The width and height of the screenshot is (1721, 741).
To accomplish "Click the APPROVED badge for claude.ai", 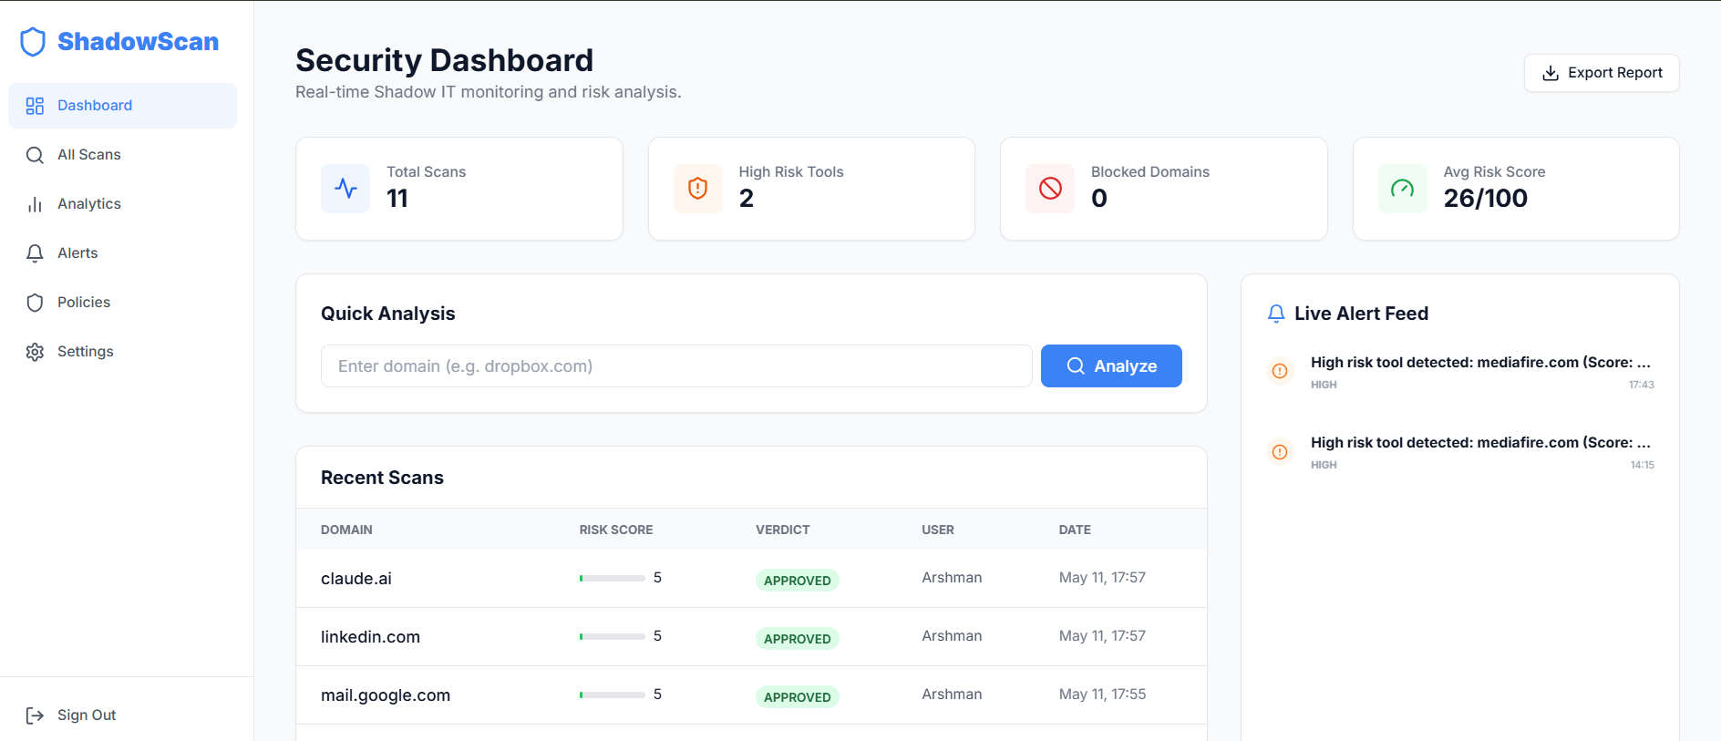I will [798, 581].
